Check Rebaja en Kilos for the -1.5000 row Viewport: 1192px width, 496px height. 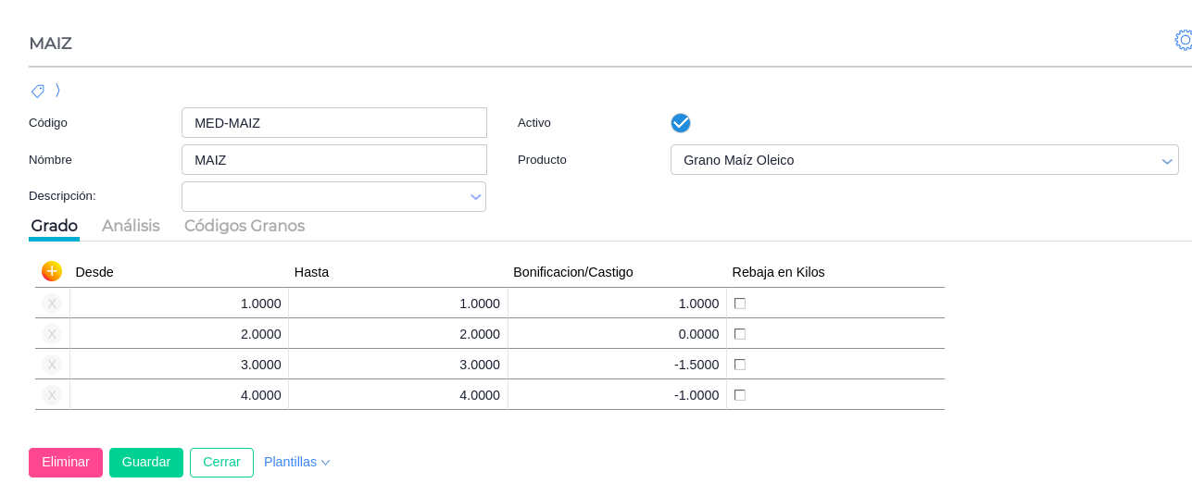739,365
